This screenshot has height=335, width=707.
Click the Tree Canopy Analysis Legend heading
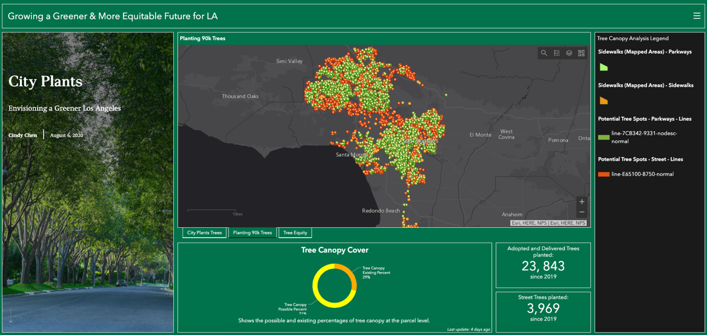click(x=633, y=38)
